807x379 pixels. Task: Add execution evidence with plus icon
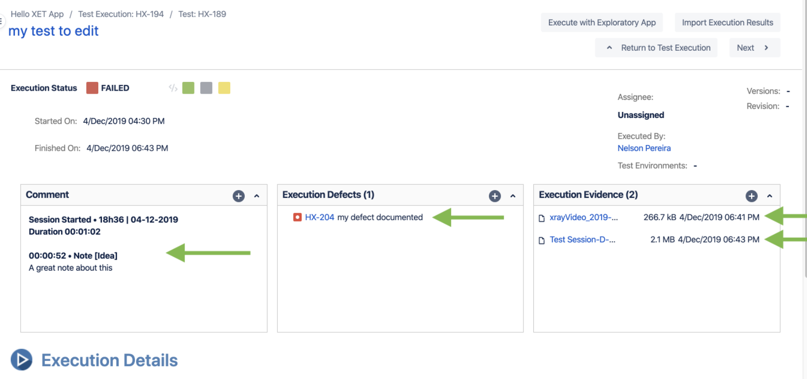pyautogui.click(x=752, y=196)
